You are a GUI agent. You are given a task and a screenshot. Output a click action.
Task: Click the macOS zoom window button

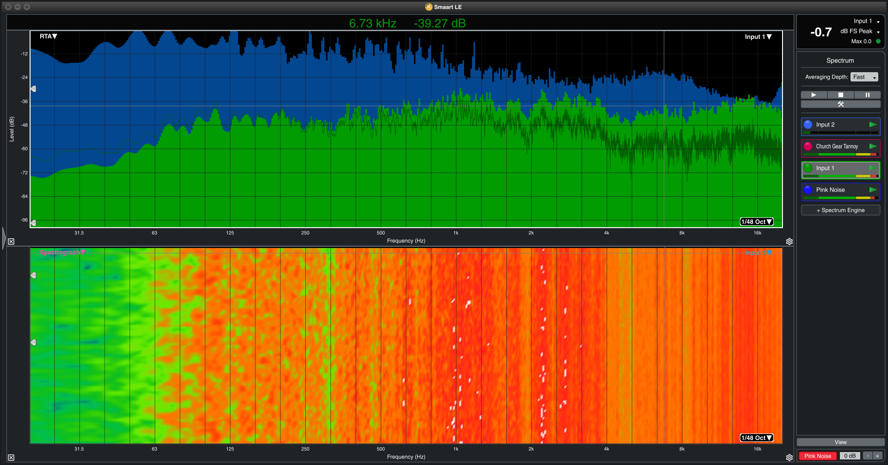pyautogui.click(x=27, y=7)
